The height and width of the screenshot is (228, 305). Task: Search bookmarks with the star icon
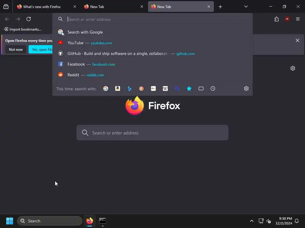[x=189, y=88]
